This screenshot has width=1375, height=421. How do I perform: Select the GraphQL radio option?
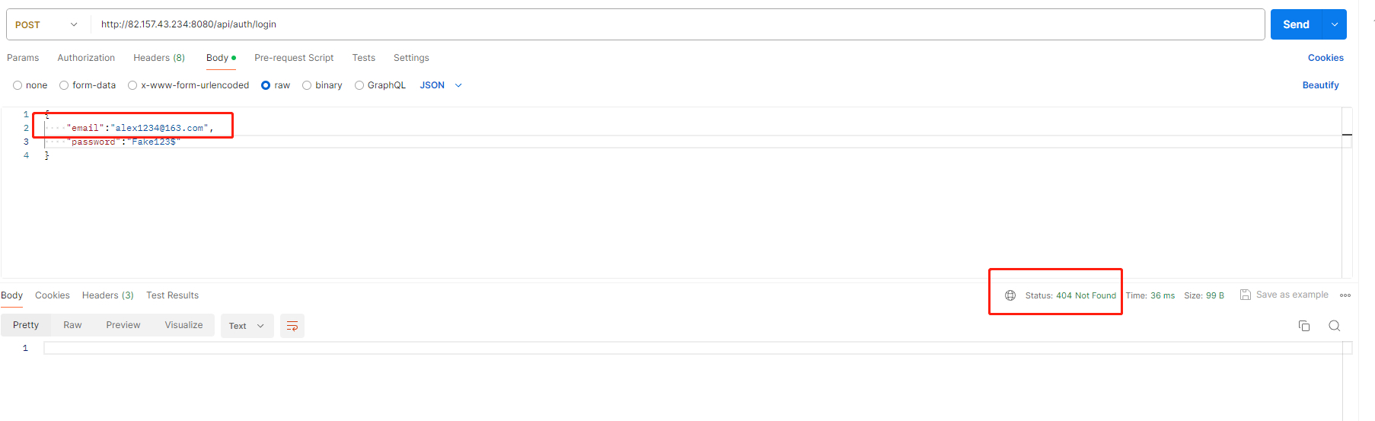(x=359, y=85)
